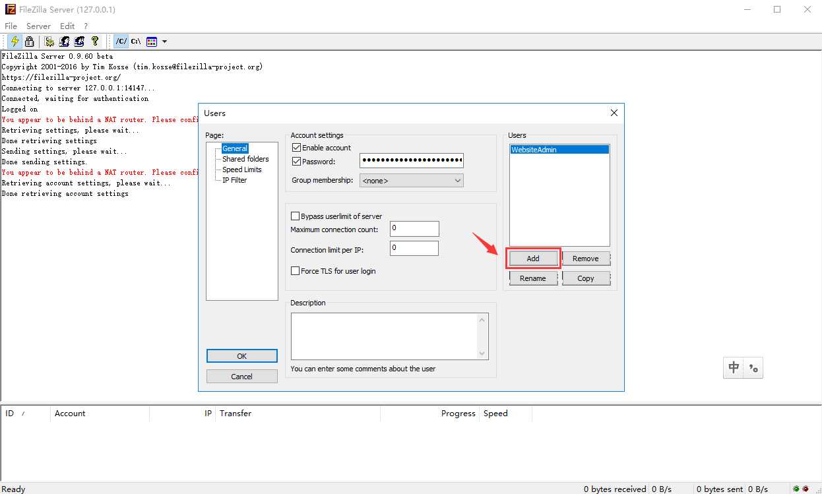Click the Add user button
The height and width of the screenshot is (494, 822).
pos(533,259)
